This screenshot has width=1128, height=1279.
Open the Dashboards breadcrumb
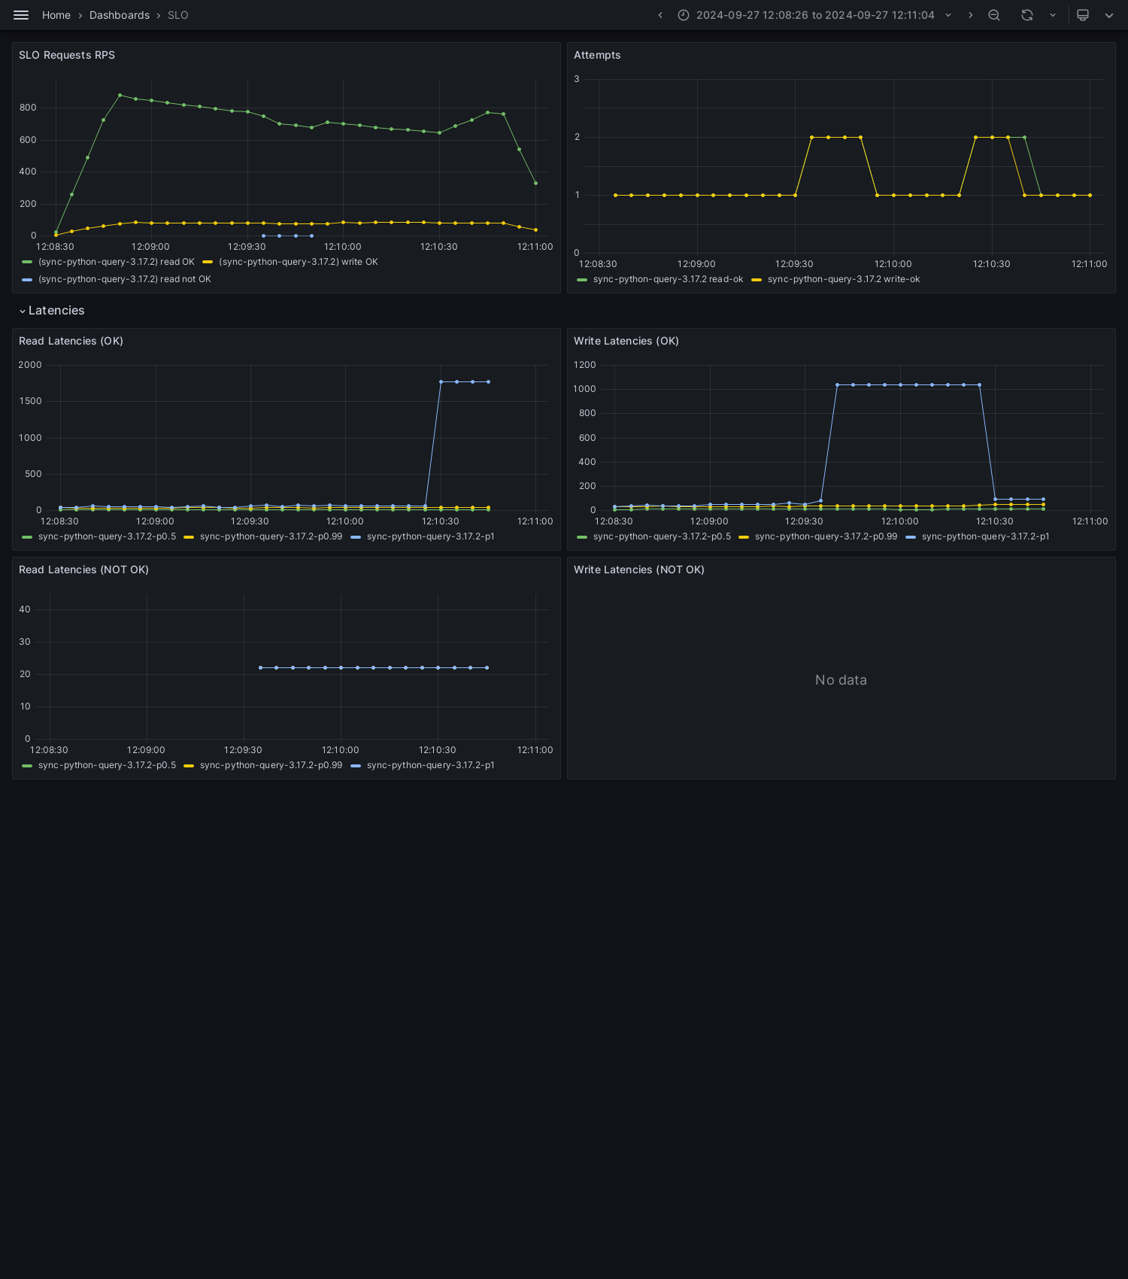click(x=120, y=15)
